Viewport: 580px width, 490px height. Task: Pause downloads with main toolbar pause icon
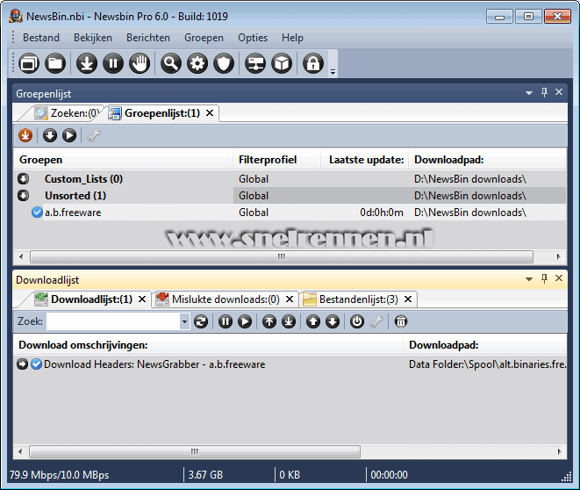point(113,63)
